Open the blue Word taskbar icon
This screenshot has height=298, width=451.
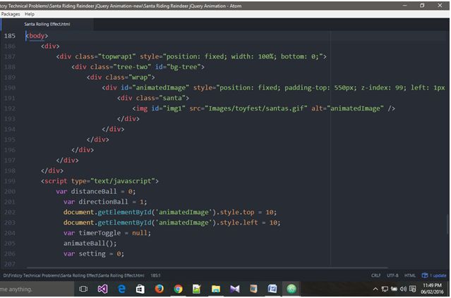pyautogui.click(x=272, y=289)
